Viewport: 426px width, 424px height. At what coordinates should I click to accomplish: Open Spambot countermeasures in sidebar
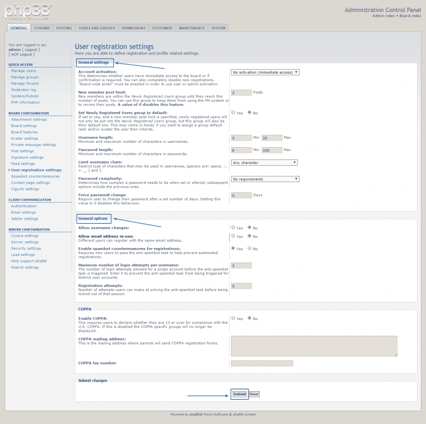coord(35,176)
